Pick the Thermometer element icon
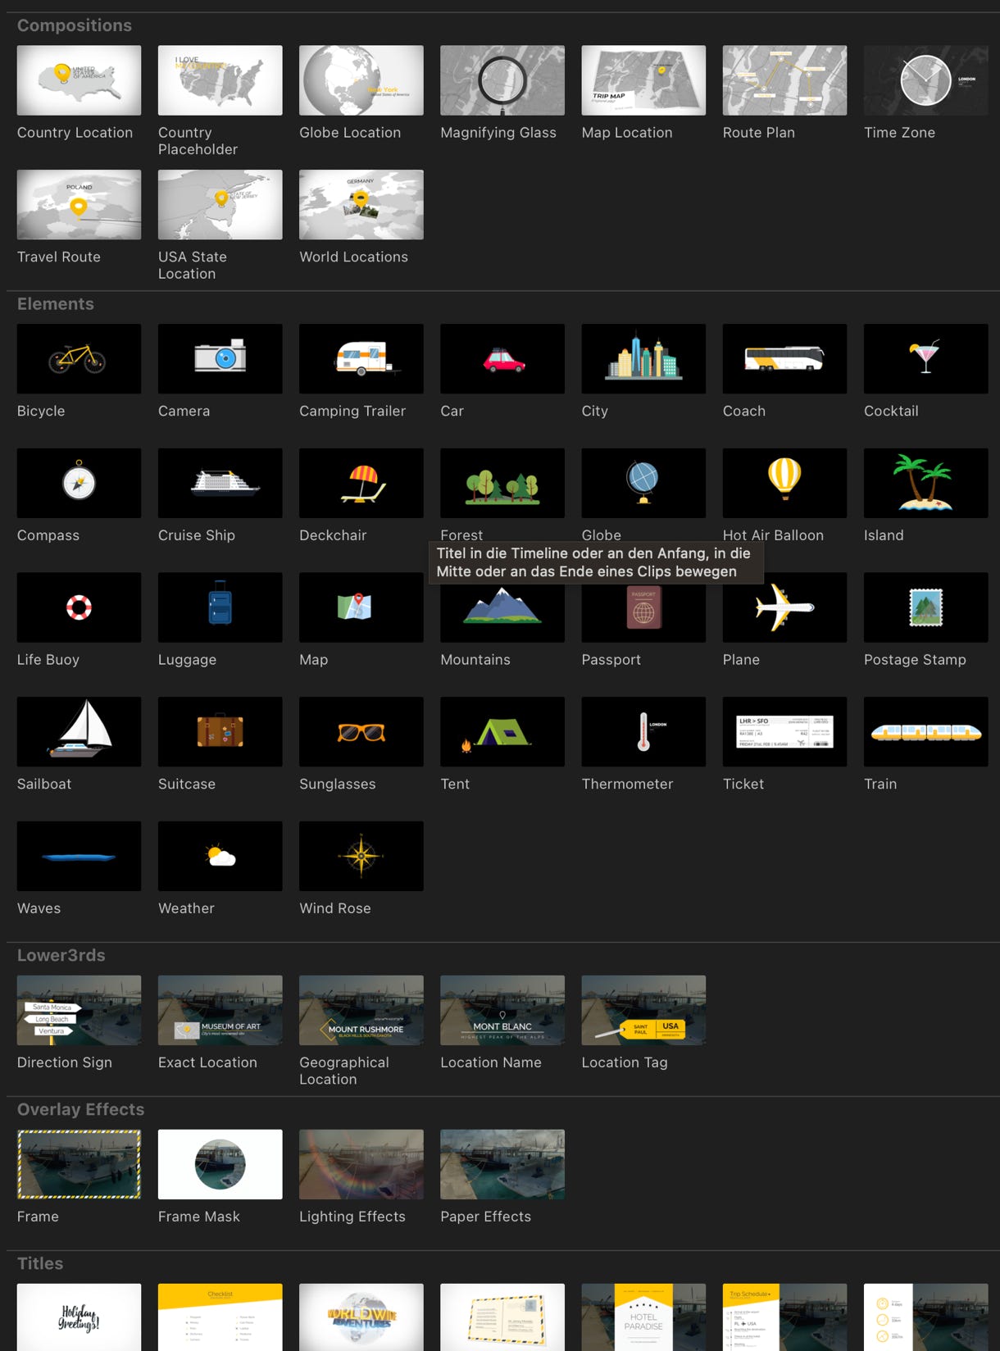Image resolution: width=1000 pixels, height=1351 pixels. pyautogui.click(x=643, y=731)
